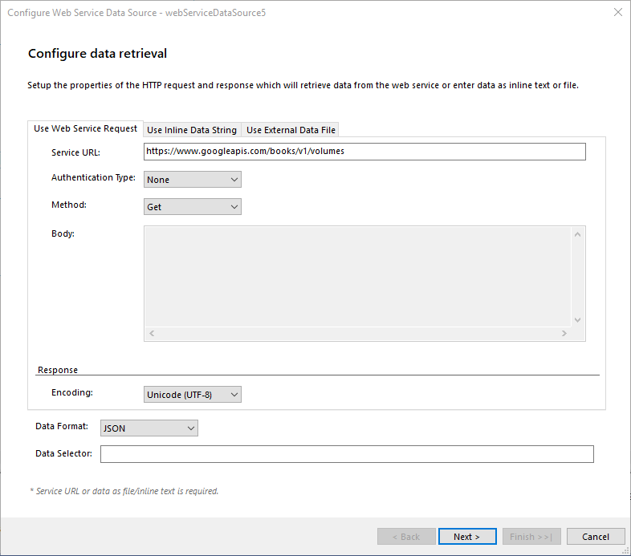Viewport: 631px width, 556px height.
Task: Click the window resize grip icon
Action: 625,550
